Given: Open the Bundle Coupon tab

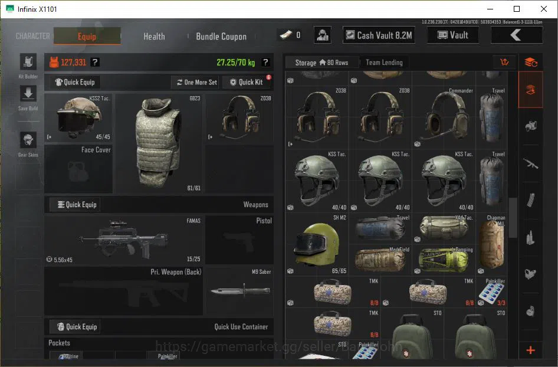Looking at the screenshot, I should pos(221,37).
